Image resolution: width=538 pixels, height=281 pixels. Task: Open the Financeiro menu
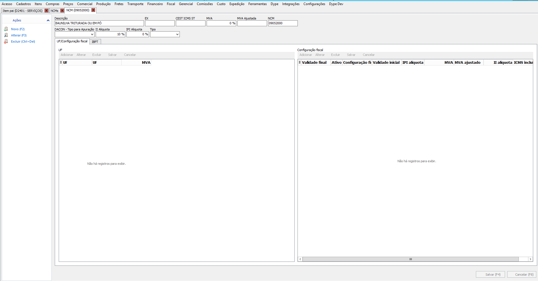click(x=155, y=4)
